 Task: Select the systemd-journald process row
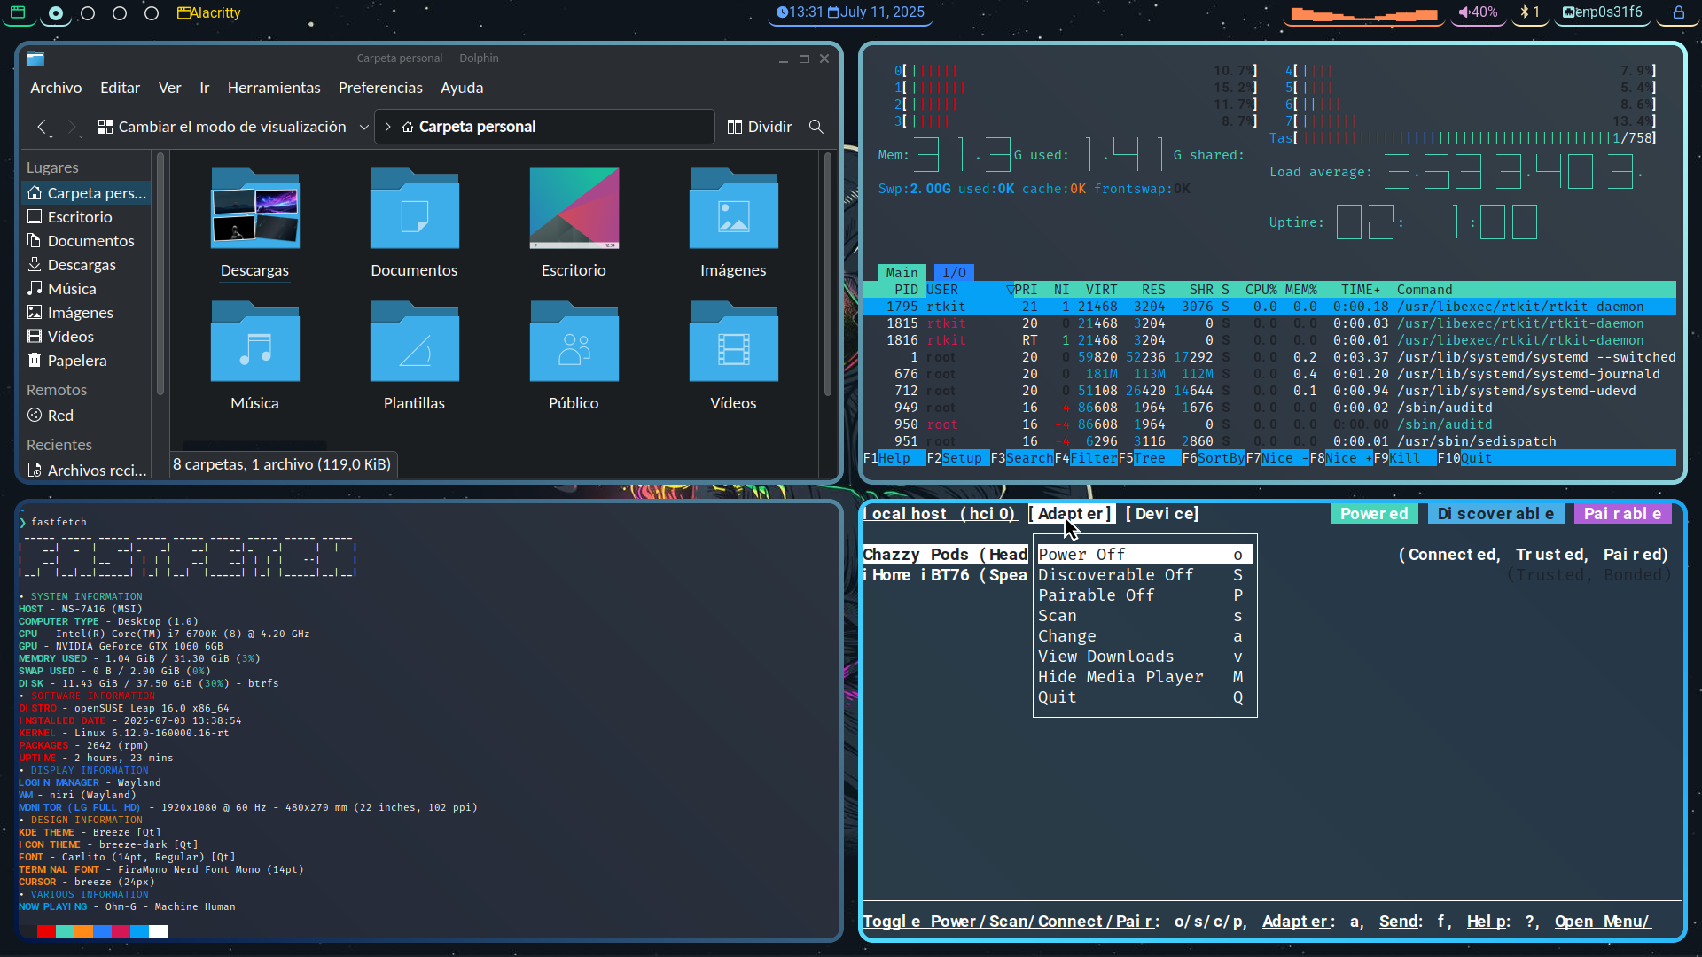point(1269,374)
